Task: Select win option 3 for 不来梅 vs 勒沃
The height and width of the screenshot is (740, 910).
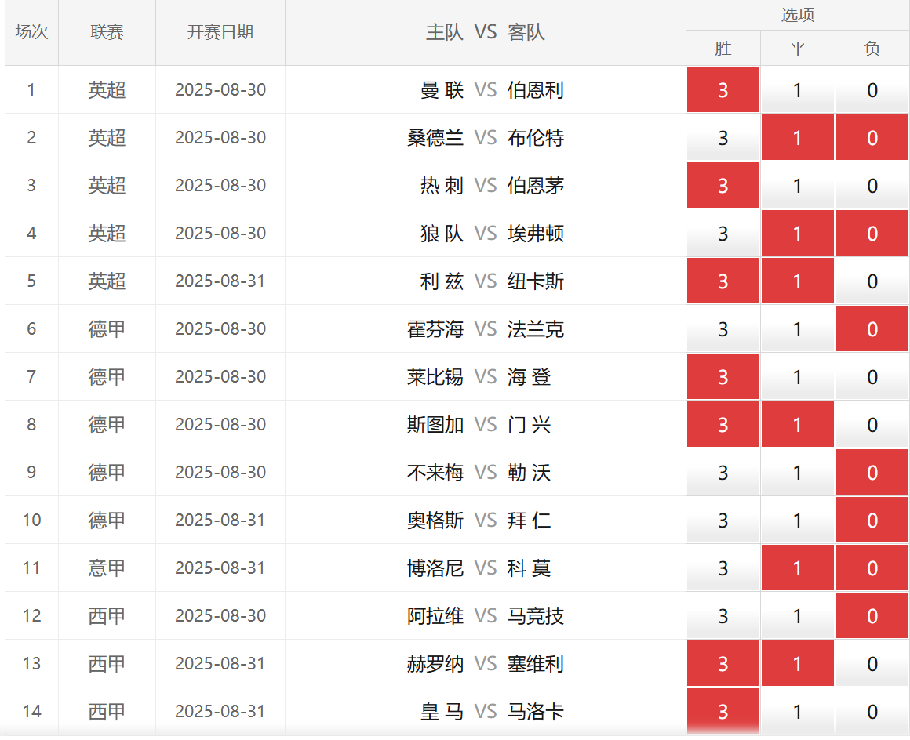Action: point(723,472)
